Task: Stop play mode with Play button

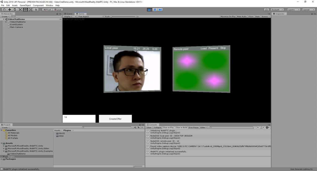Action: (150, 10)
